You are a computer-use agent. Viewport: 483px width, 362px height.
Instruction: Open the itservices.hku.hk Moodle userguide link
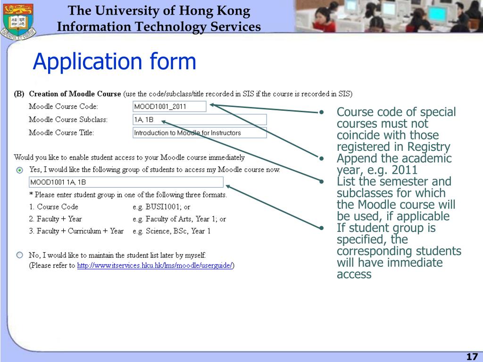tap(155, 265)
